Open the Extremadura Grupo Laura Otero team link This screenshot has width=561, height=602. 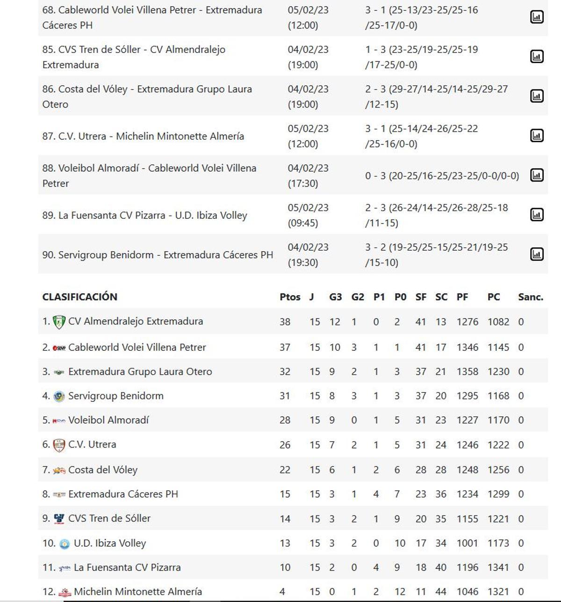tap(140, 371)
